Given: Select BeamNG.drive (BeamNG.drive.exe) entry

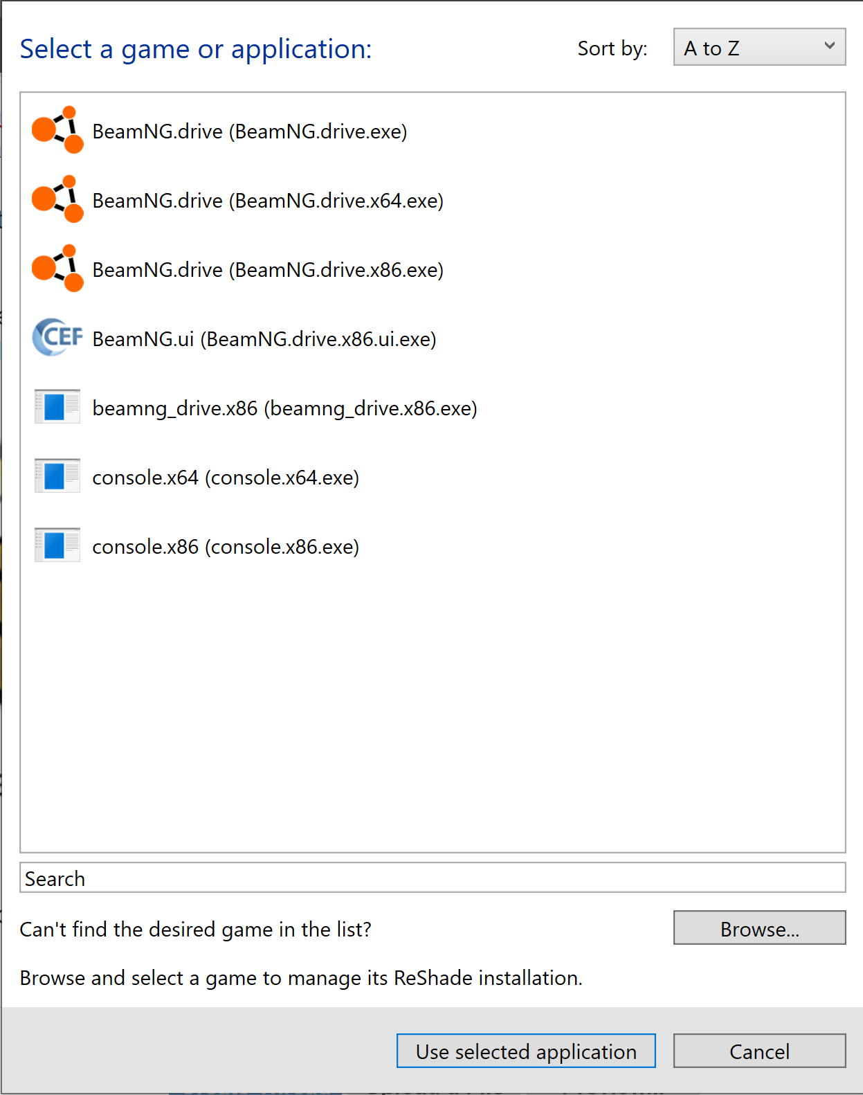Looking at the screenshot, I should pyautogui.click(x=433, y=131).
